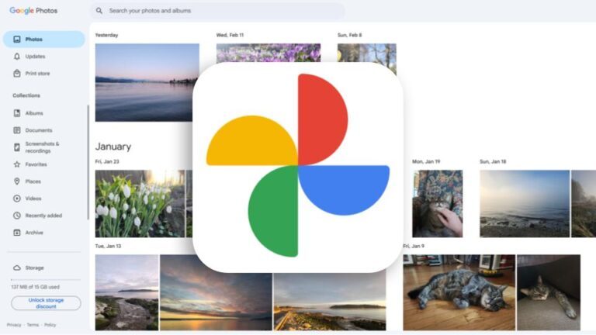596x335 pixels.
Task: Open Favorites label
Action: tap(36, 164)
